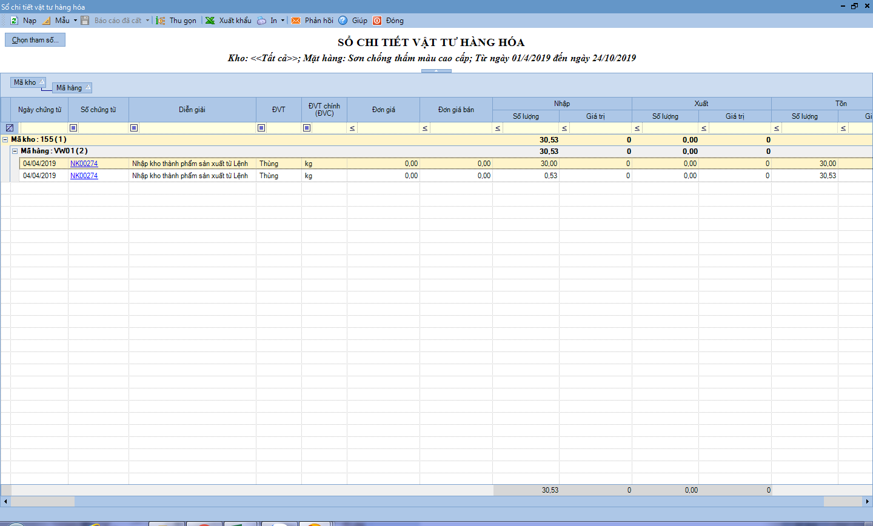Open first NK00274 voucher link

[84, 164]
